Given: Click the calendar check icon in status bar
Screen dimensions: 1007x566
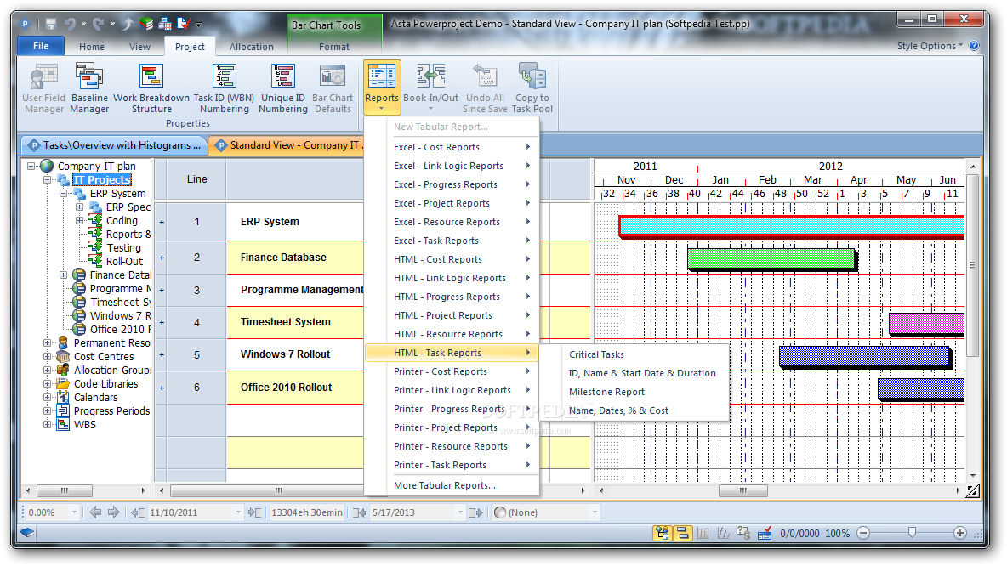Looking at the screenshot, I should click(x=765, y=533).
